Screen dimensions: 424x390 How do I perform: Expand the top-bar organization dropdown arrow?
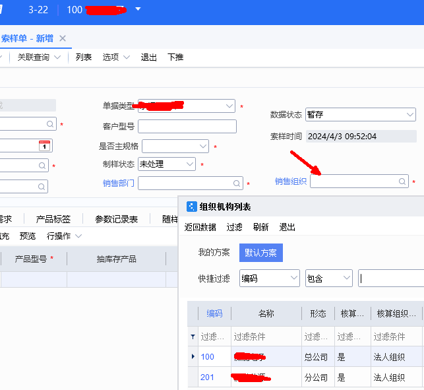[138, 9]
